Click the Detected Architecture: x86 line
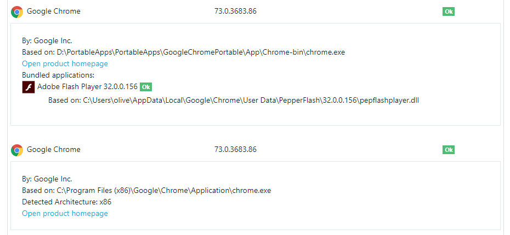This screenshot has height=235, width=510. 67,202
